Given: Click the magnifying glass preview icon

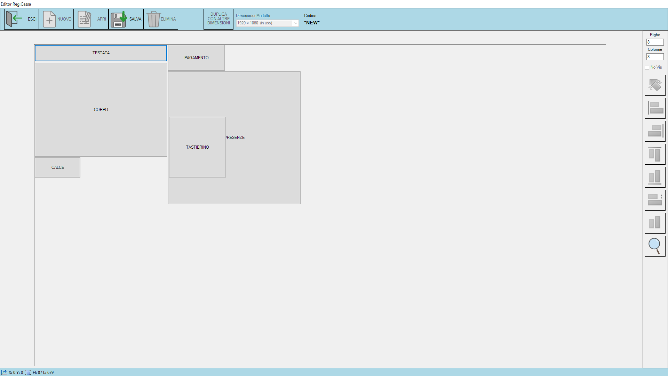Looking at the screenshot, I should (655, 246).
